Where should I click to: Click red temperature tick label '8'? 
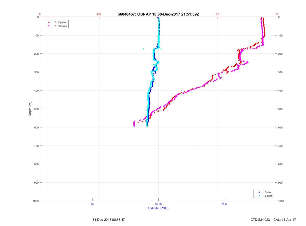point(40,14)
